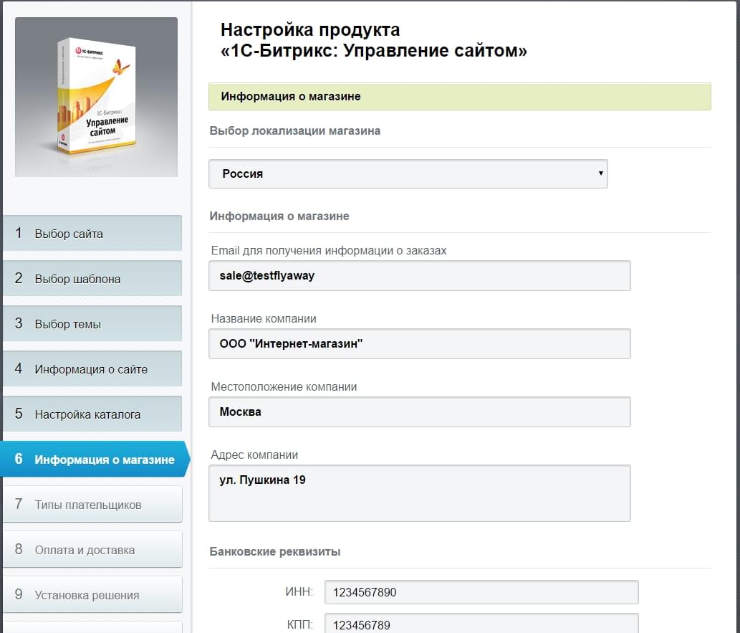Click the Настройка продукта page title
740x633 pixels.
[374, 40]
